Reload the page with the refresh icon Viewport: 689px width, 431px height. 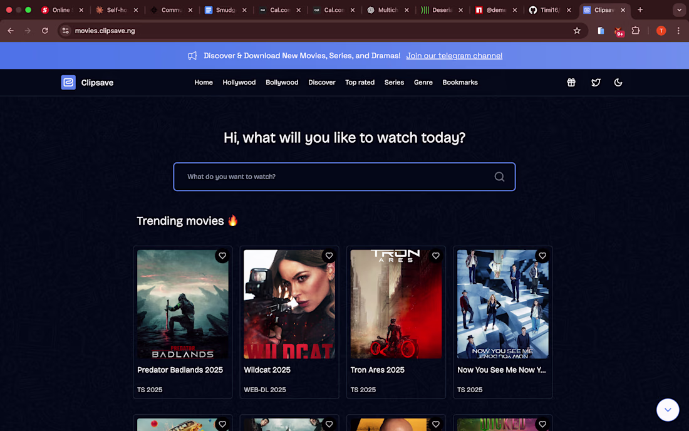(x=45, y=31)
